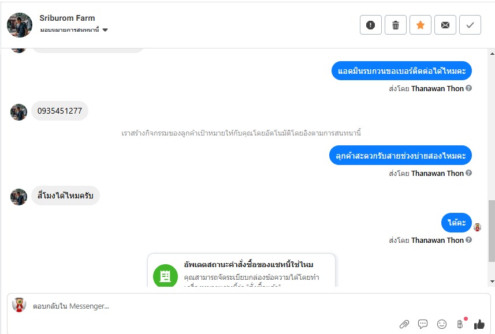Screen dimensions: 495x334
Task: Open saved replies speech bubble icon
Action: [x=423, y=324]
